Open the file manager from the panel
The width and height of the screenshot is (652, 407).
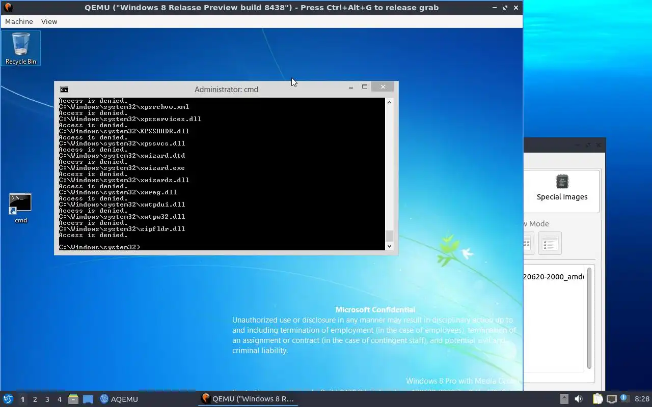[73, 399]
